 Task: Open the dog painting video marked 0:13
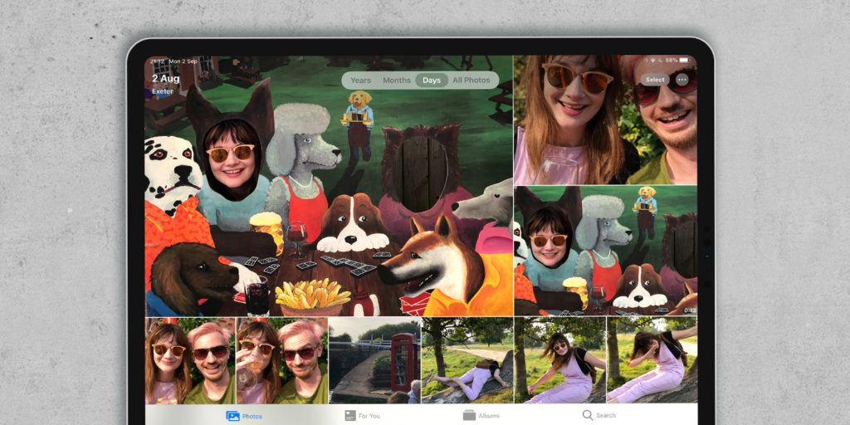pyautogui.click(x=605, y=251)
